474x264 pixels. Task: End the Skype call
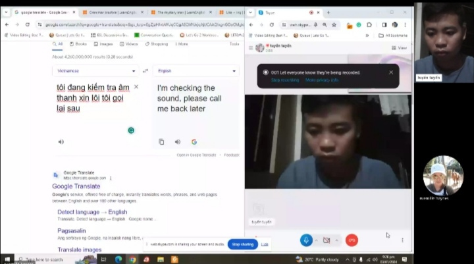[352, 240]
